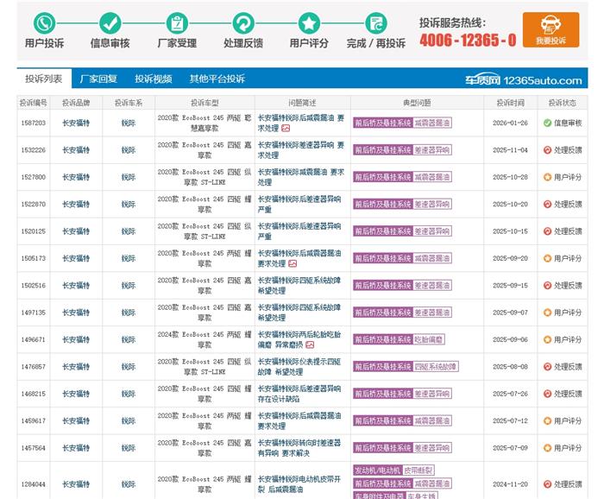Click the 用户投诉 phone icon
The image size is (604, 499).
[x=44, y=23]
